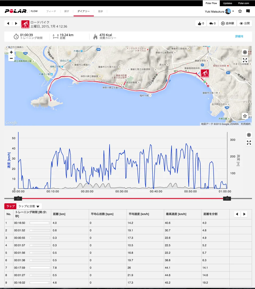Image resolution: width=255 pixels, height=289 pixels.
Task: Expand the map to fullscreen
Action: pos(245,60)
